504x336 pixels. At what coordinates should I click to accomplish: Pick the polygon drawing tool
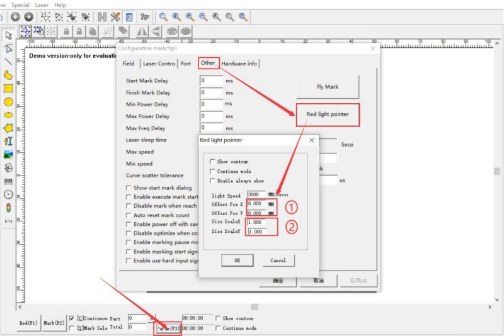8,128
